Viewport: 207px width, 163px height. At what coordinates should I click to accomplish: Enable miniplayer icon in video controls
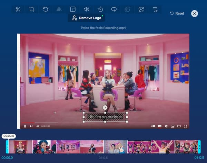172,126
